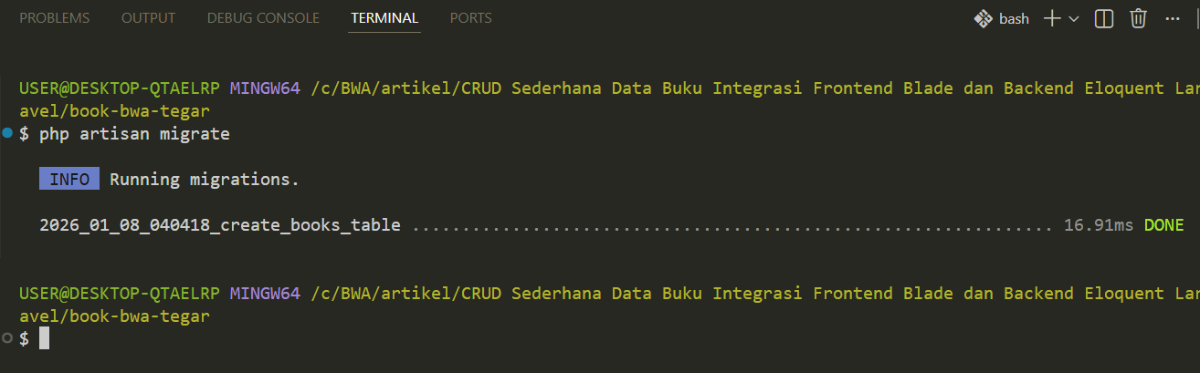Open a new terminal with the plus icon

(1052, 18)
